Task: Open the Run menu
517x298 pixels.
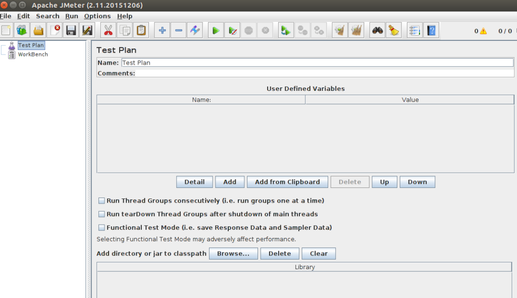Action: [x=72, y=16]
